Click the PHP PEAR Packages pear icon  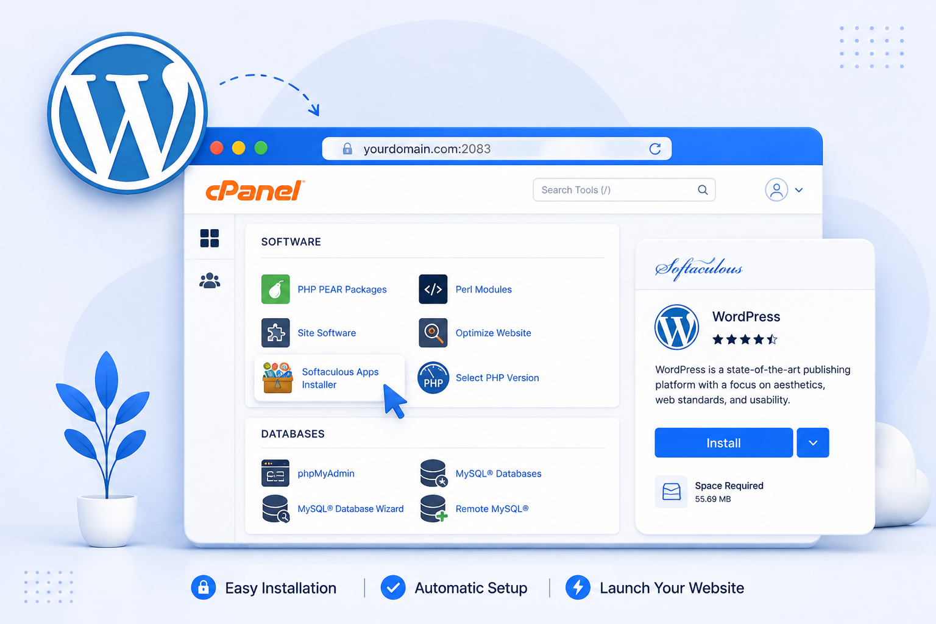click(x=275, y=289)
